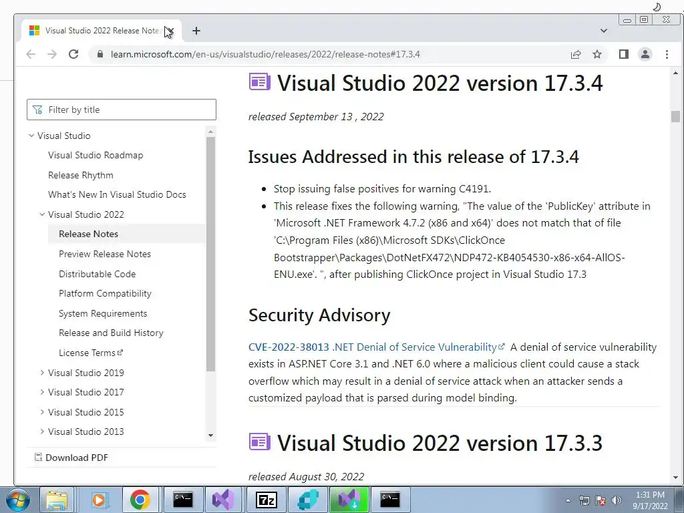Open the first command prompt taskbar button
The image size is (684, 513).
[182, 500]
